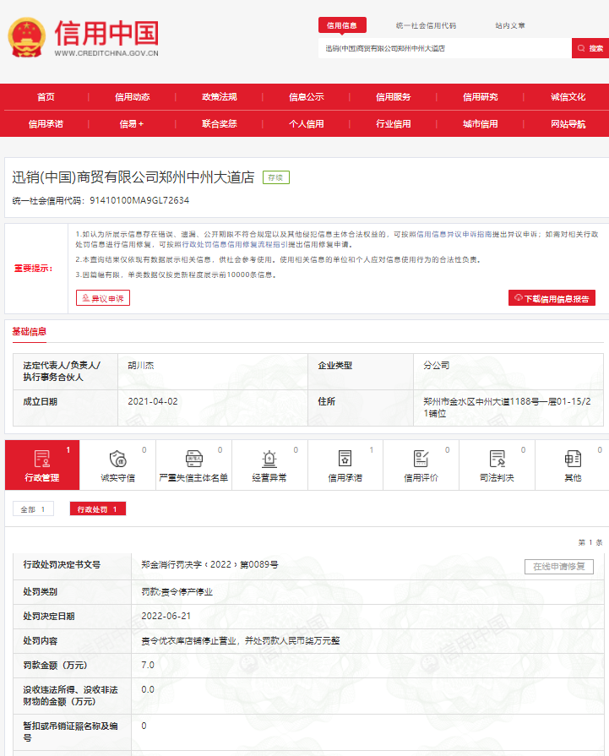
Task: Open the 信用研究 menu item
Action: [x=481, y=97]
